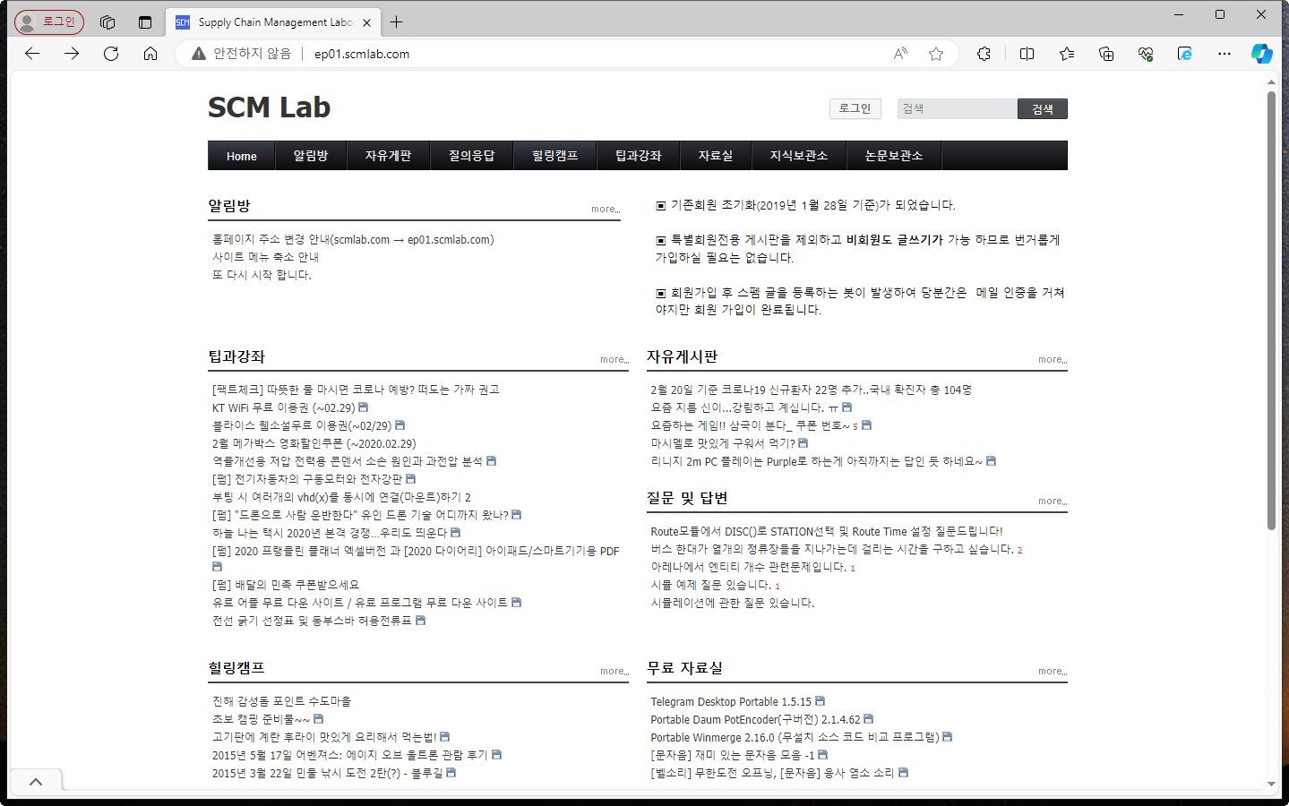Viewport: 1289px width, 806px height.
Task: Open the browser home page
Action: (x=150, y=54)
